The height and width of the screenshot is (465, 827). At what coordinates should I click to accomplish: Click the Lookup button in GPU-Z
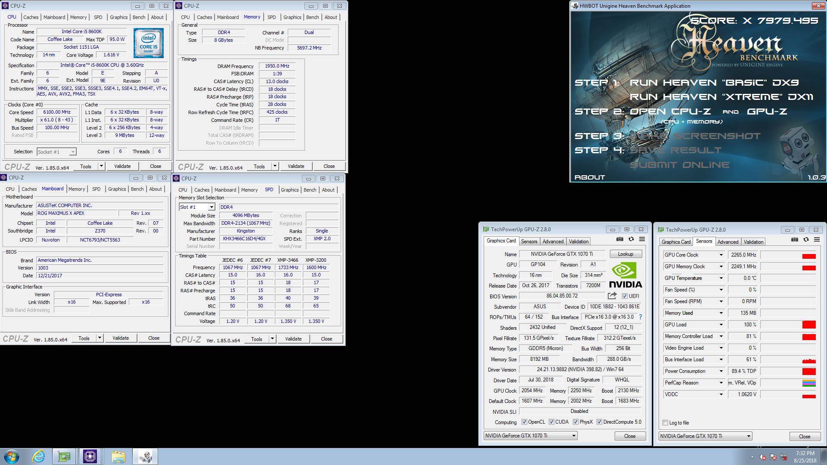point(625,254)
